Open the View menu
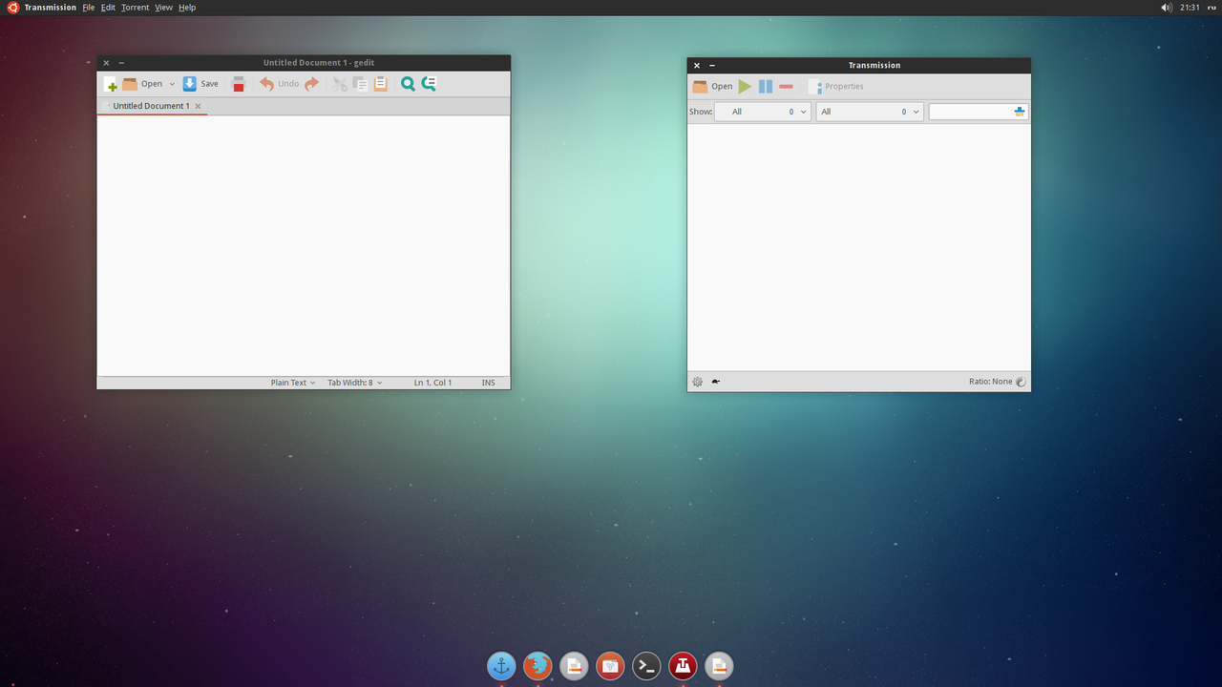The image size is (1222, 687). pyautogui.click(x=163, y=8)
